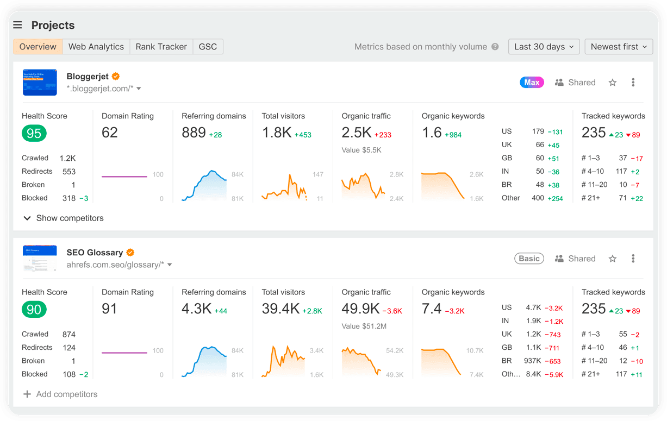Open the GSC tab
Screen dimensions: 667x421
click(208, 47)
